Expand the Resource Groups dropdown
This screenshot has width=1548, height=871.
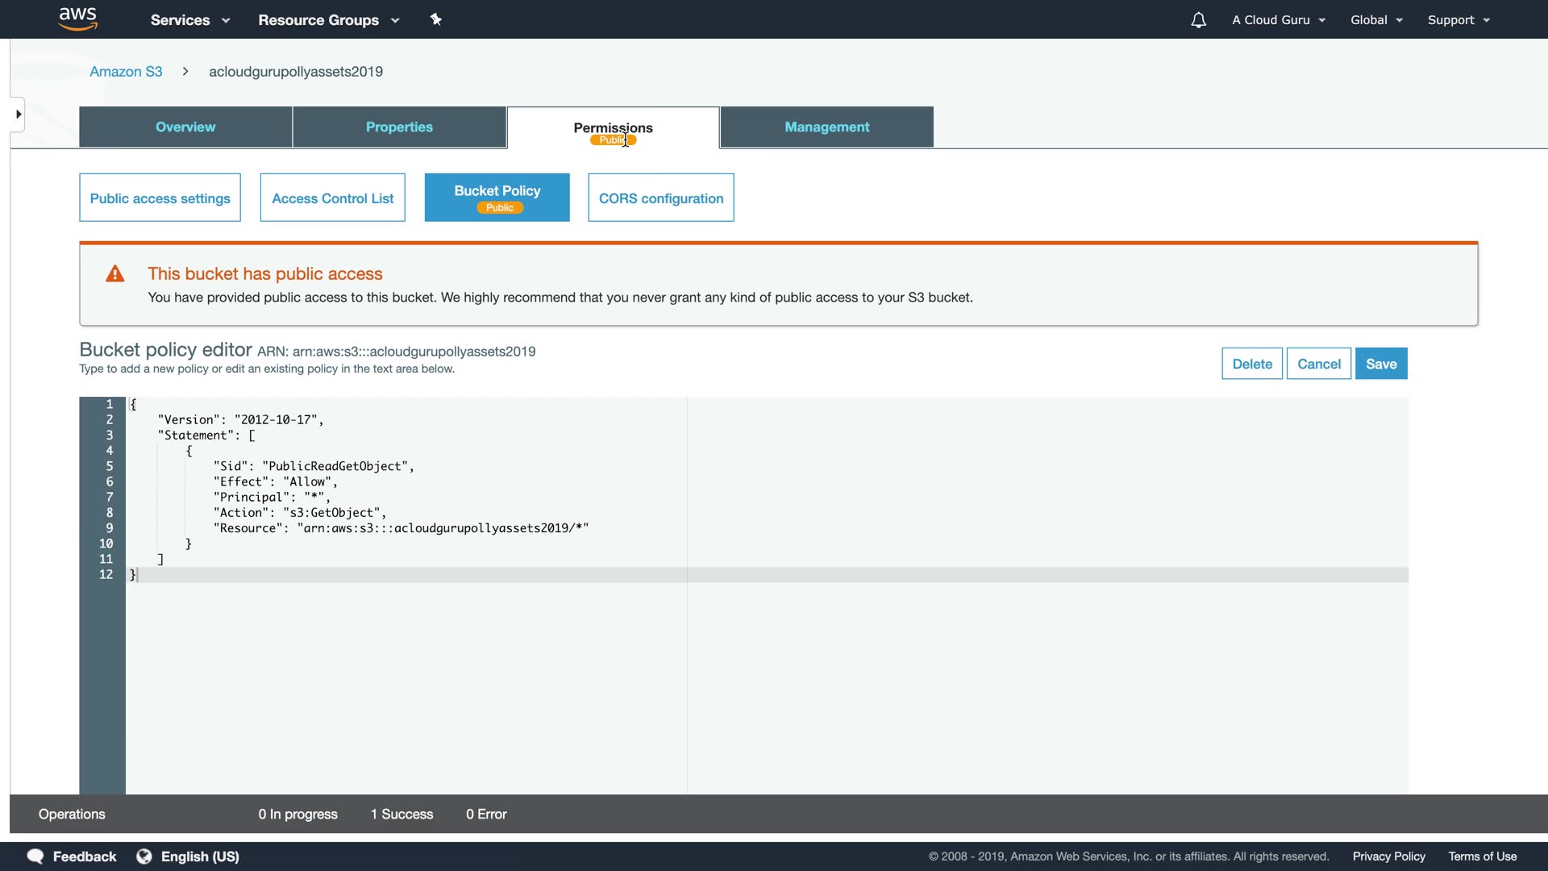(328, 20)
